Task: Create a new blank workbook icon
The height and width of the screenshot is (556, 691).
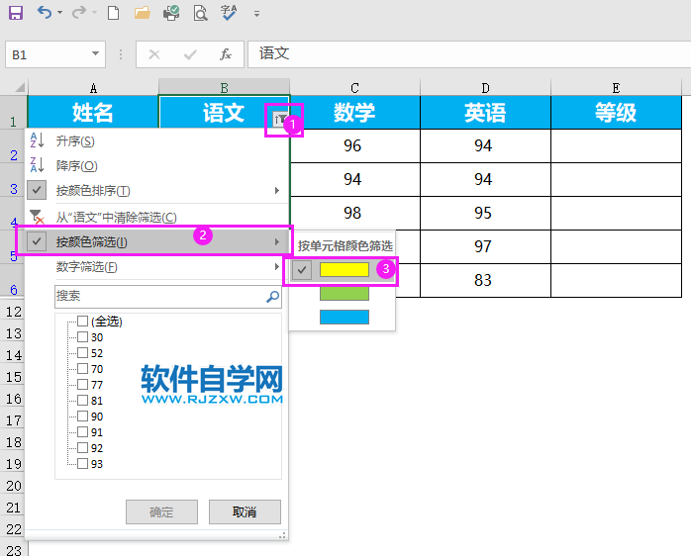Action: [113, 13]
